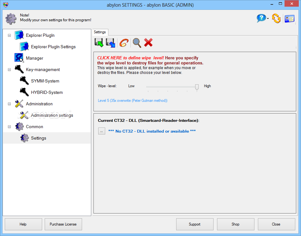Minimize the abylon SETTINGS window

tap(272, 4)
